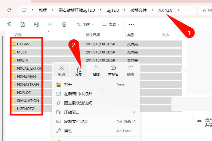Go to 需右键解压缩ug12.0 breadcrumb folder
This screenshot has width=212, height=141.
coord(77,10)
